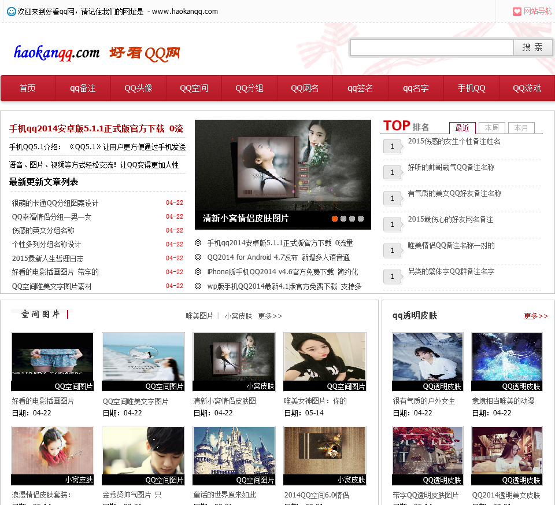Open ranking item 有气质的美女QQ好友备注名称

454,193
